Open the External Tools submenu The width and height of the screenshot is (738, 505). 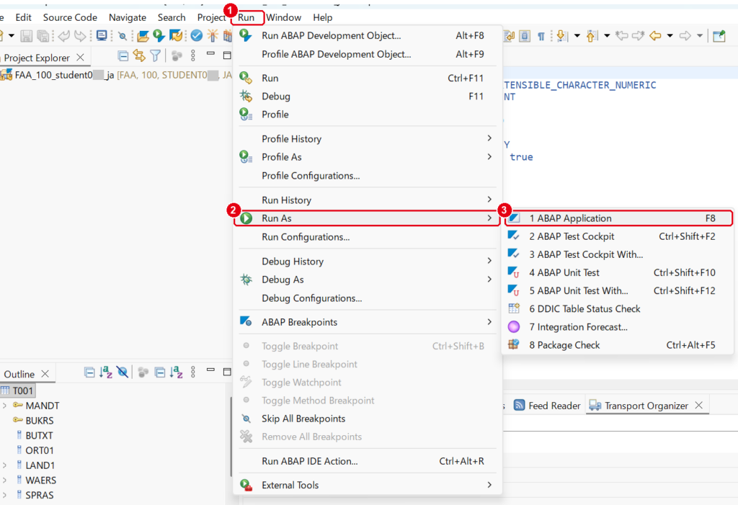367,485
